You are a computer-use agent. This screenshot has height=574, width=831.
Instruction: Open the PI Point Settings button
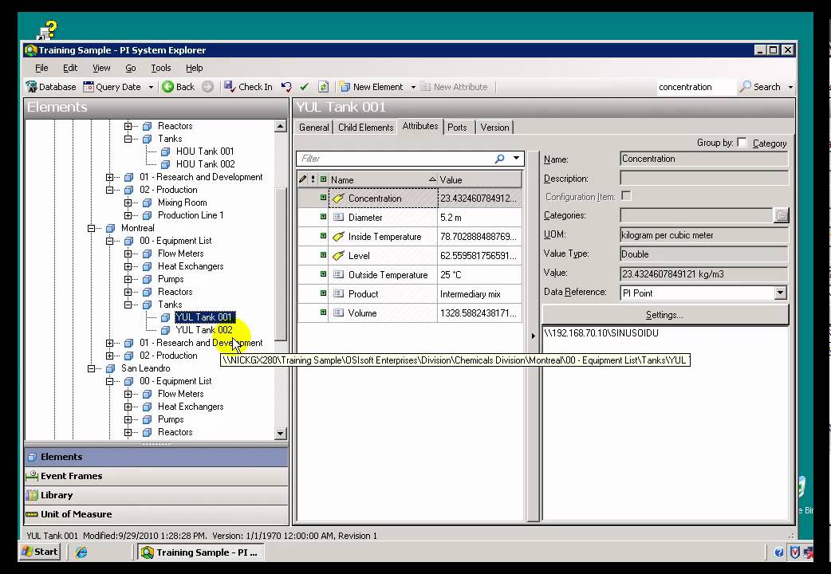[664, 315]
